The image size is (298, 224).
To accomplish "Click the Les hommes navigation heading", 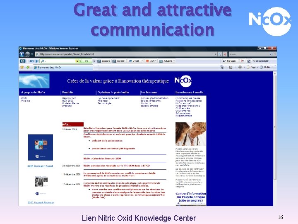I will pos(149,93).
